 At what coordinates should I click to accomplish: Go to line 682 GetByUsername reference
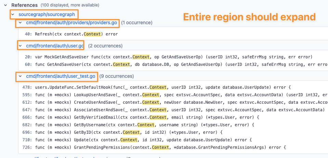pos(138,125)
